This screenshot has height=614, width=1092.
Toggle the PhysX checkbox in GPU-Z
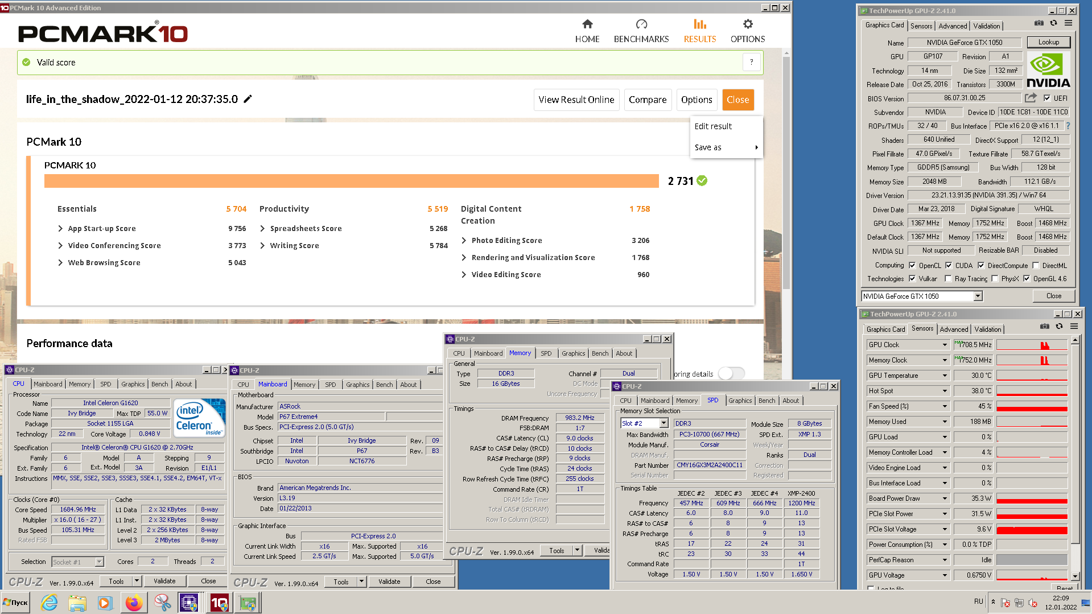[995, 279]
